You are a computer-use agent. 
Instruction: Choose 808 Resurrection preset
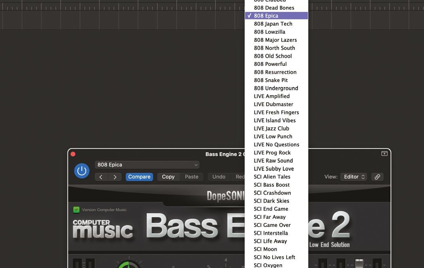tap(276, 72)
